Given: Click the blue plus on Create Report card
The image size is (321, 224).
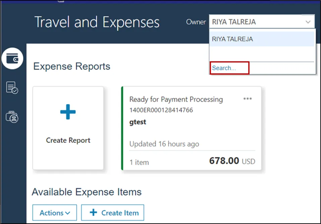Looking at the screenshot, I should tap(68, 112).
